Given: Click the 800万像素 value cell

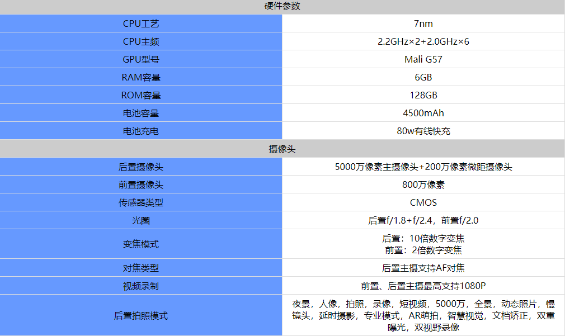Looking at the screenshot, I should click(423, 184).
